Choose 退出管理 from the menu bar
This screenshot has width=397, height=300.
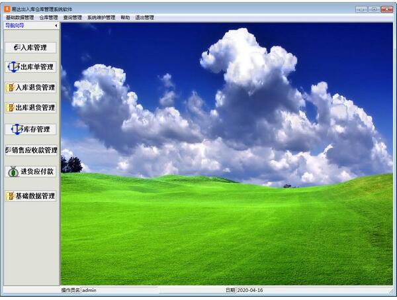pyautogui.click(x=144, y=18)
